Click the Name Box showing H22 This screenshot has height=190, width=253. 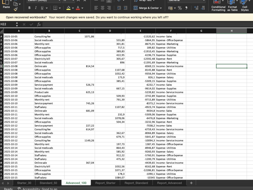pos(7,24)
